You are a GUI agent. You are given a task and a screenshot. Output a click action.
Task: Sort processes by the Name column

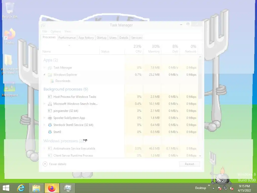tap(70, 49)
